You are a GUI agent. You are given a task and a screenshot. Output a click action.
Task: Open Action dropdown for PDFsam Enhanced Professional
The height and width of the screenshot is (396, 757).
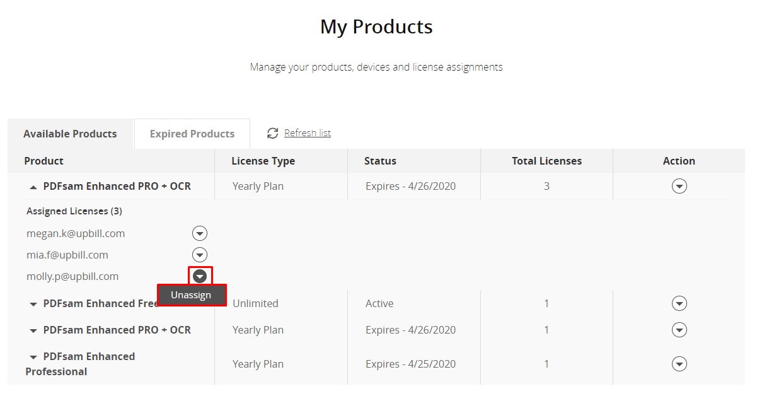point(679,364)
